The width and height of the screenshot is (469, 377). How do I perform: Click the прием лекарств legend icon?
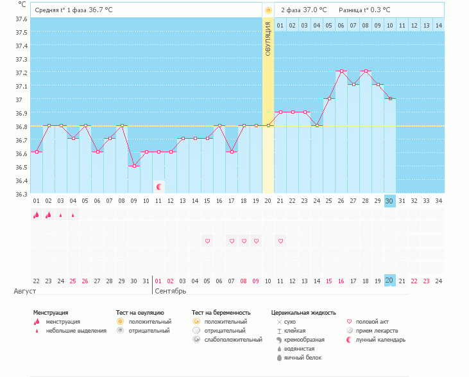click(x=349, y=330)
